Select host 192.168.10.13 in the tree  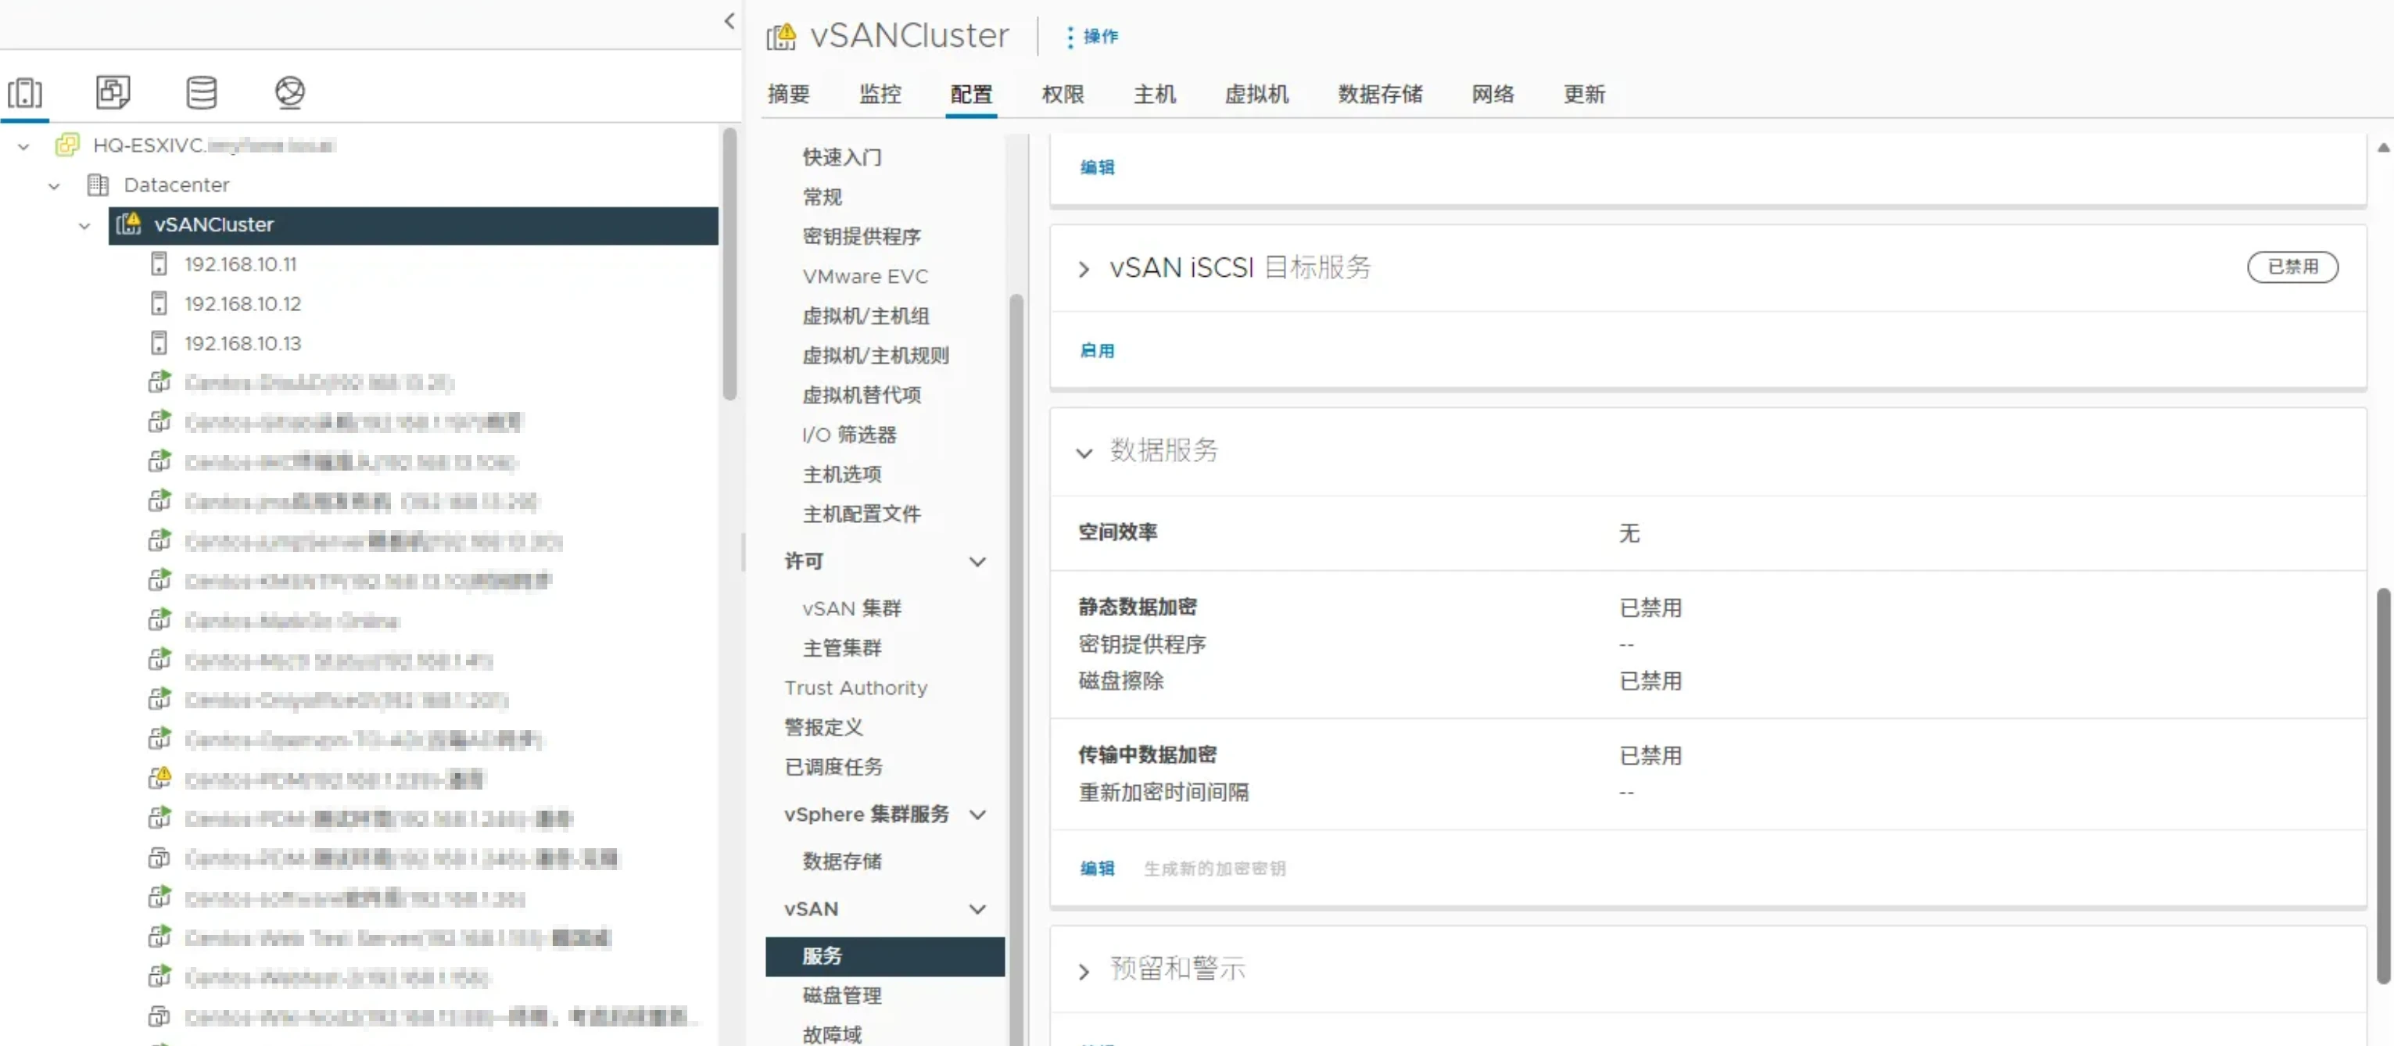(242, 344)
